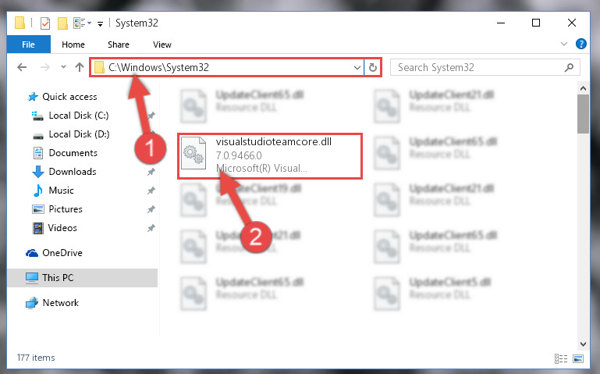Viewport: 600px width, 374px height.
Task: Click the search magnifier icon
Action: coord(569,68)
